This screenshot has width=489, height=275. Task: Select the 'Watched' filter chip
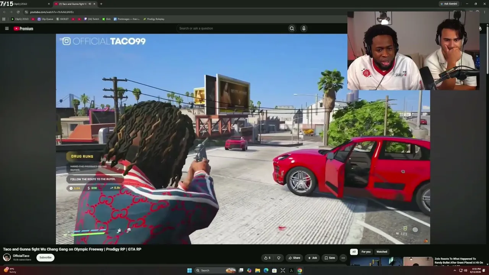[382, 252]
